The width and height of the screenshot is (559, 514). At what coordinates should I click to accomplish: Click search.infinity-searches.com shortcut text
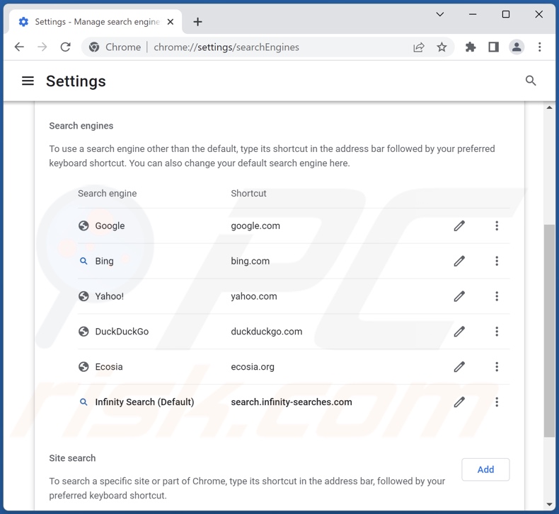292,402
